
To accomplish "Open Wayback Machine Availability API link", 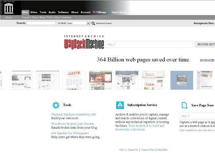I will (x=74, y=114).
